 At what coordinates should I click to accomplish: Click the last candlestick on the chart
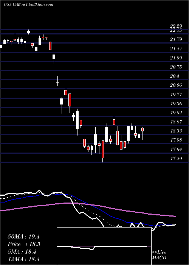click(143, 133)
